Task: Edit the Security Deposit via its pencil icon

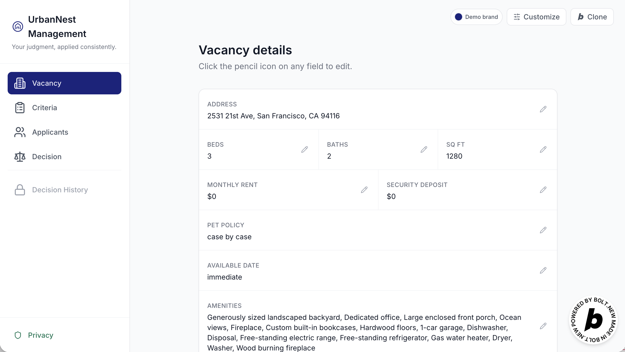Action: pos(543,190)
